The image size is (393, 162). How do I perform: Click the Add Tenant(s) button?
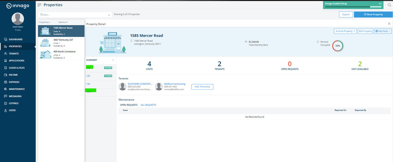(202, 87)
